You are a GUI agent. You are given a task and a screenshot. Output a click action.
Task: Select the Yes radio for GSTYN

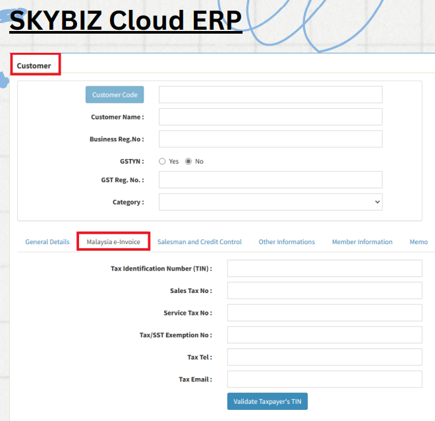coord(162,161)
